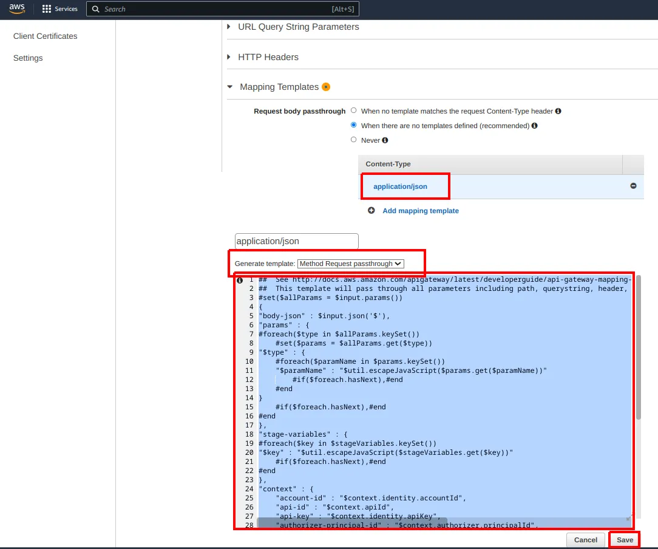Image resolution: width=658 pixels, height=549 pixels.
Task: Click the "context" line in editor
Action: pyautogui.click(x=286, y=488)
